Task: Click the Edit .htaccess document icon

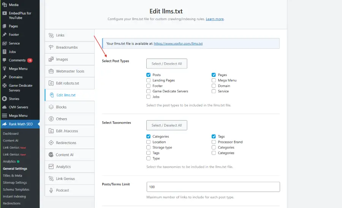Action: (x=51, y=131)
